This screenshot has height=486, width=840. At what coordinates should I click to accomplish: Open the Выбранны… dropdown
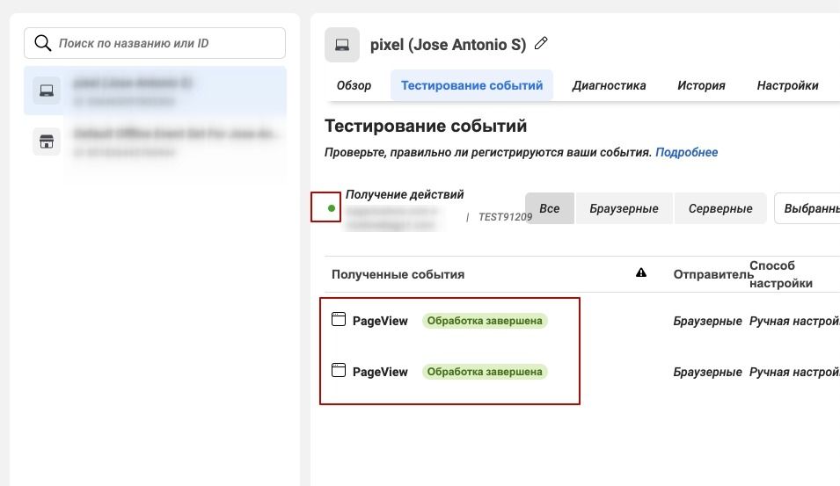pos(807,208)
